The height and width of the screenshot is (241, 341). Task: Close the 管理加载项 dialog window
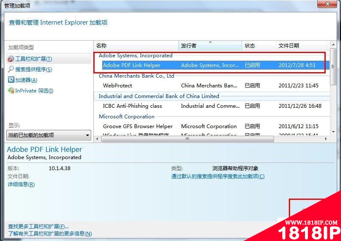tap(328, 4)
